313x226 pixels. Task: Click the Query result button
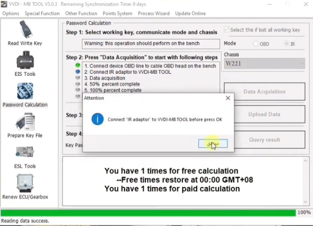pyautogui.click(x=269, y=140)
